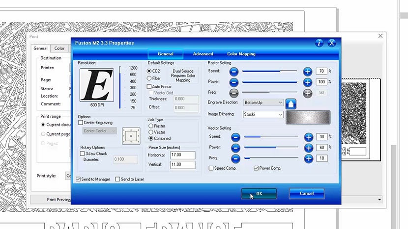Click the center-engraving position diagram icon
Viewport: 408px width, 229px height.
coord(130,135)
